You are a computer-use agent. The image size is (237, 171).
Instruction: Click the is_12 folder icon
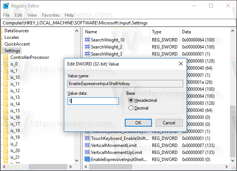click(6, 91)
